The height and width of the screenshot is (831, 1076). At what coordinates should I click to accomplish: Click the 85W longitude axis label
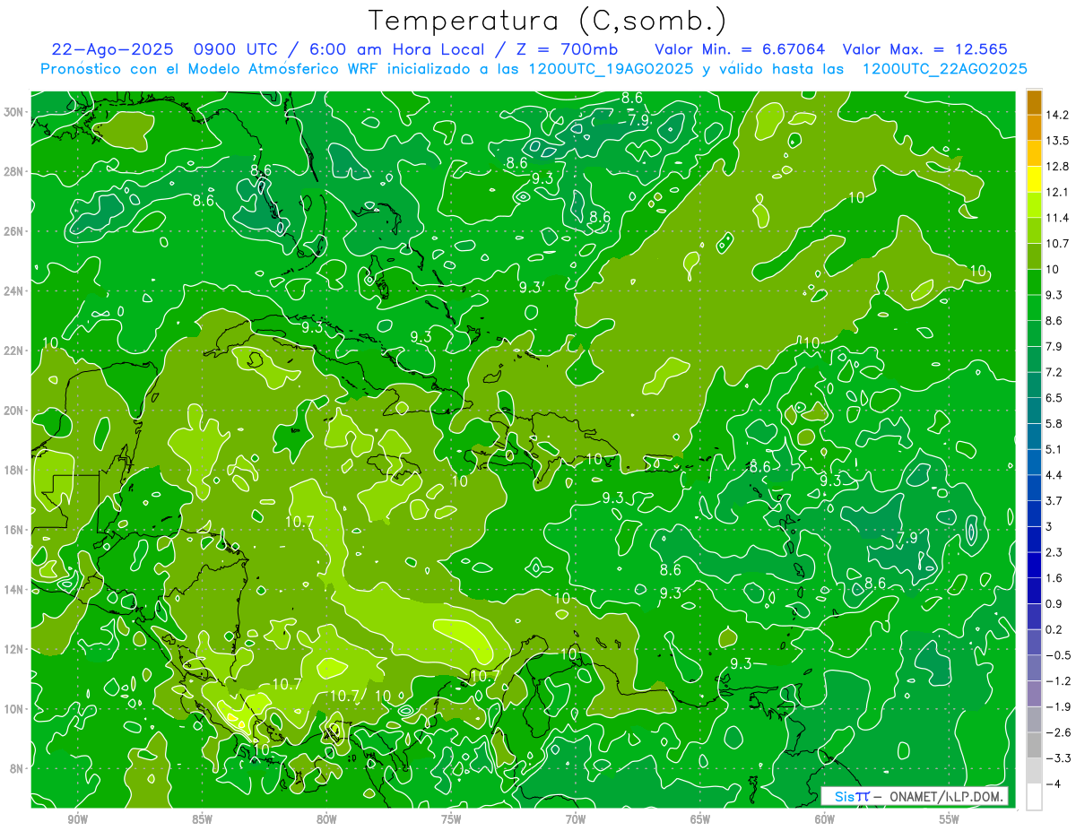(202, 819)
